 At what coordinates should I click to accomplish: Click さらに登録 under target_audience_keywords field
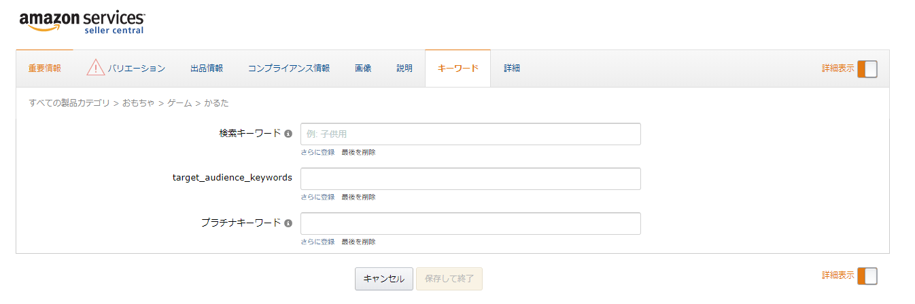[317, 197]
